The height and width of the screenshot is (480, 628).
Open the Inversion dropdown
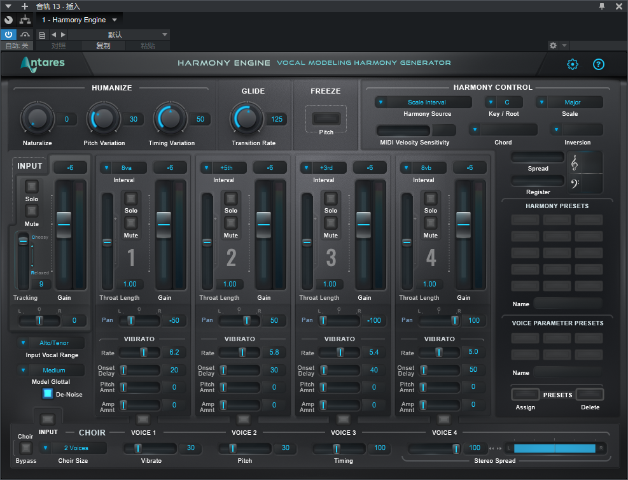tap(576, 130)
